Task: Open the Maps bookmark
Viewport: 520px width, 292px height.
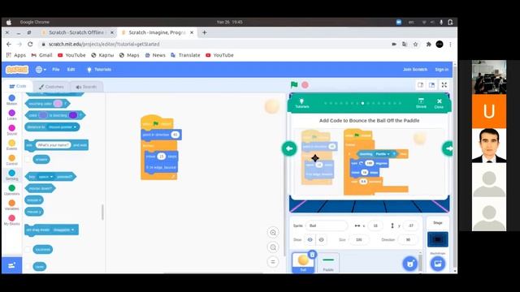Action: coord(129,55)
